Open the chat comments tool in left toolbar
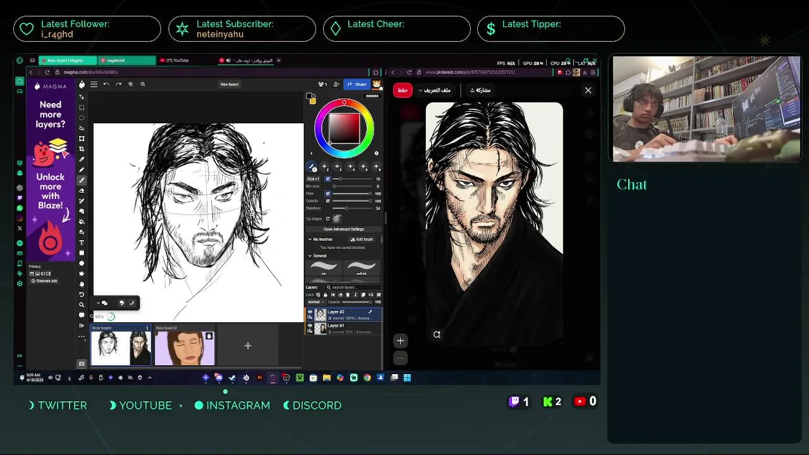Image resolution: width=809 pixels, height=455 pixels. coord(82,315)
